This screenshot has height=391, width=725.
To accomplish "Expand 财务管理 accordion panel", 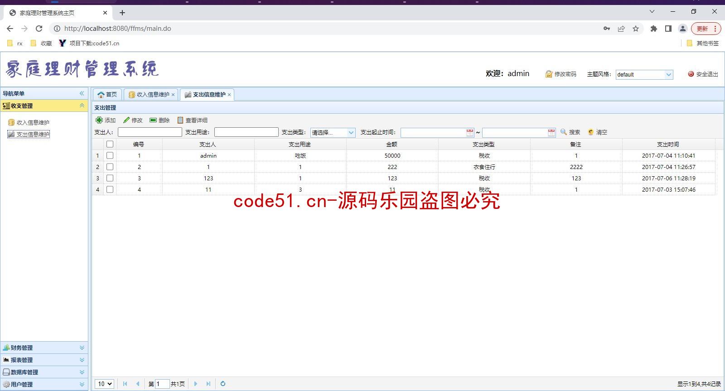I will 82,348.
